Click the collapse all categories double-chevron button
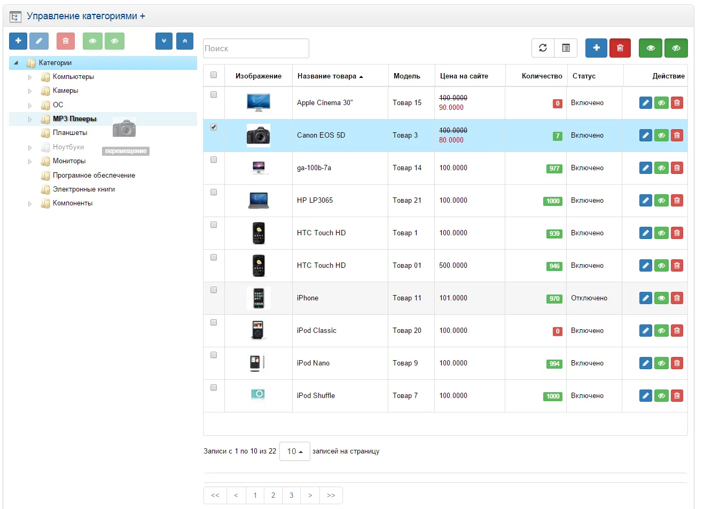Screen dimensions: 704x509 point(185,41)
